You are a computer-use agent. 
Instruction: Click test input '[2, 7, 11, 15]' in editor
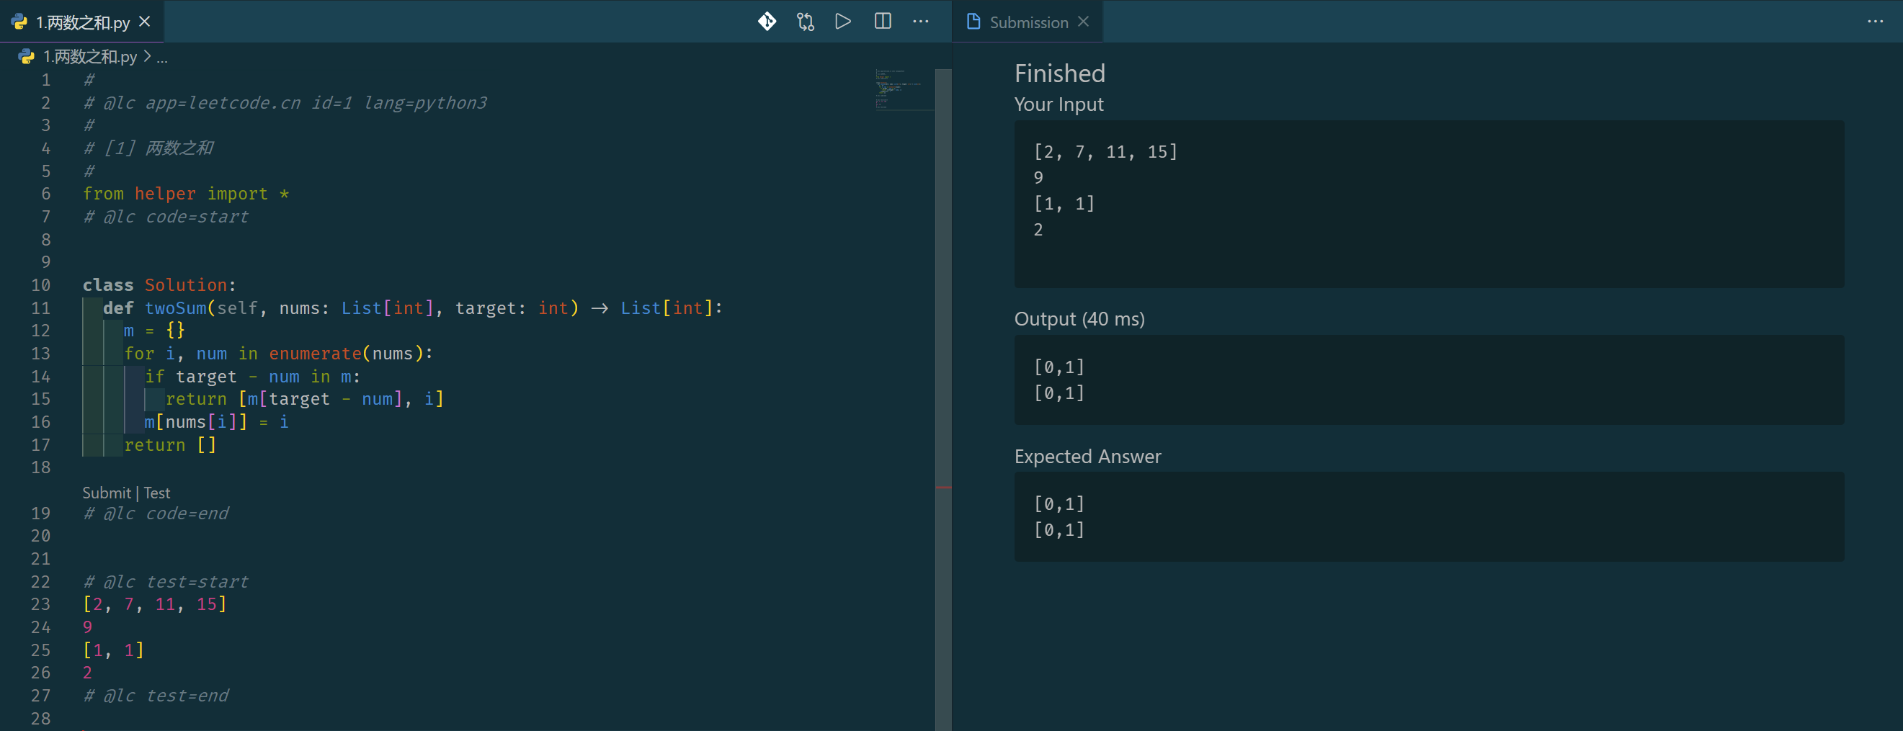point(154,605)
